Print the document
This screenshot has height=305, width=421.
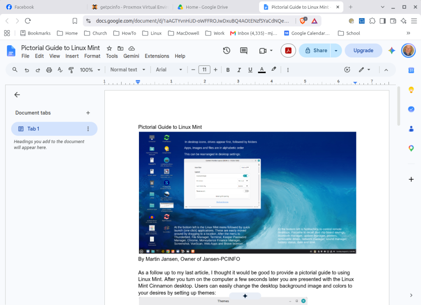(49, 70)
